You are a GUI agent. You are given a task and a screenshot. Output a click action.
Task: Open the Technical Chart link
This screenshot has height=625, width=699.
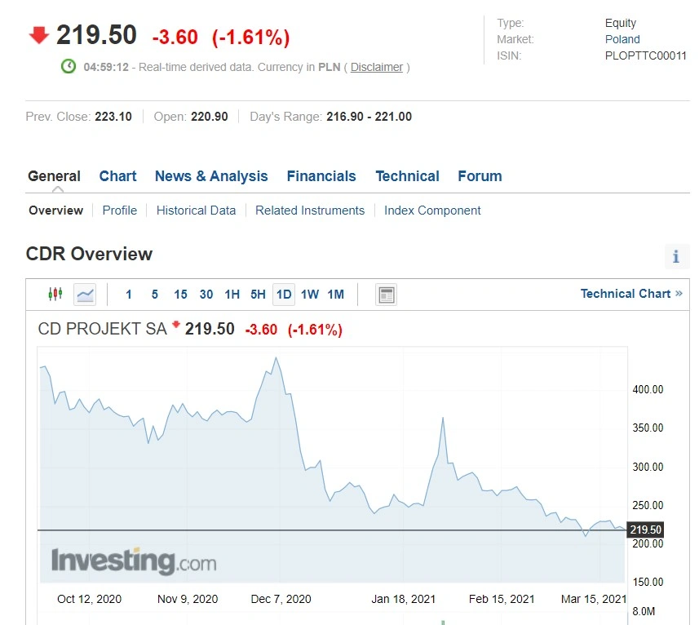tap(631, 294)
